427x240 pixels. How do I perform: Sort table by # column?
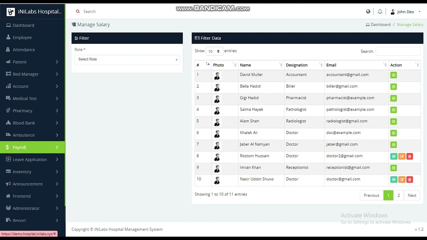point(203,65)
